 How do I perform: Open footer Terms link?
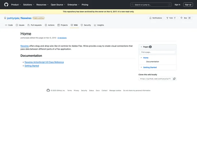point(70,90)
